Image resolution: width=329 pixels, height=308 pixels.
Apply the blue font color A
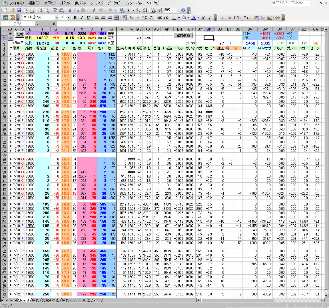(194, 18)
